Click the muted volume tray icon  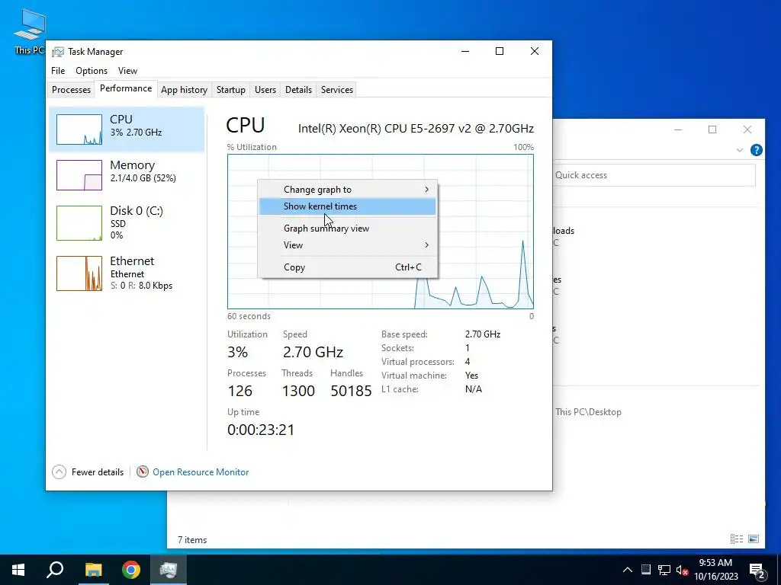pyautogui.click(x=683, y=570)
